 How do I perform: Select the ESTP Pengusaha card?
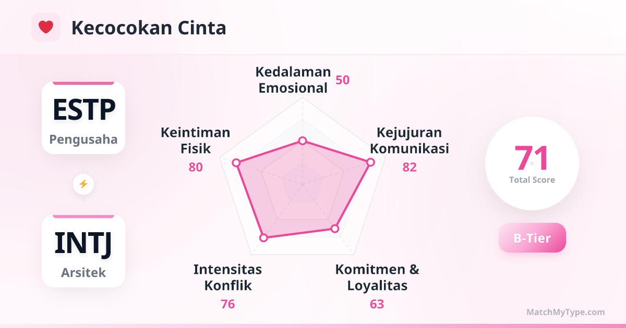click(83, 118)
